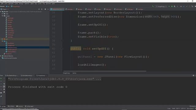This screenshot has height=110, width=196.
Task: Open Run panel settings gear
Action: (193, 75)
